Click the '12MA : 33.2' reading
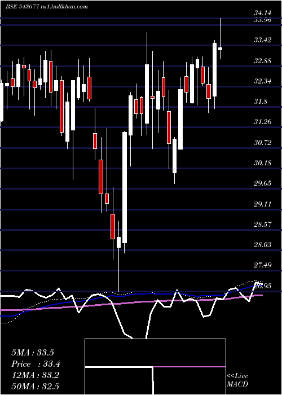 point(35,375)
